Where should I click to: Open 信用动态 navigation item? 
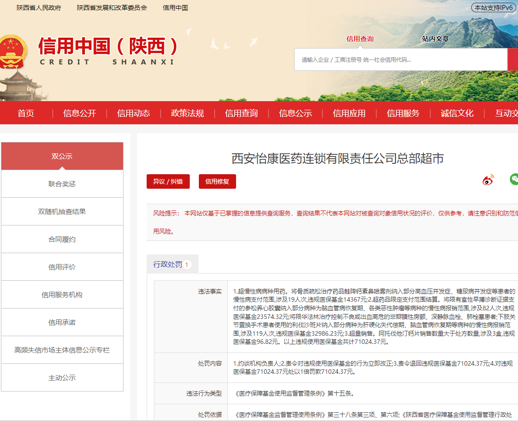coord(133,113)
